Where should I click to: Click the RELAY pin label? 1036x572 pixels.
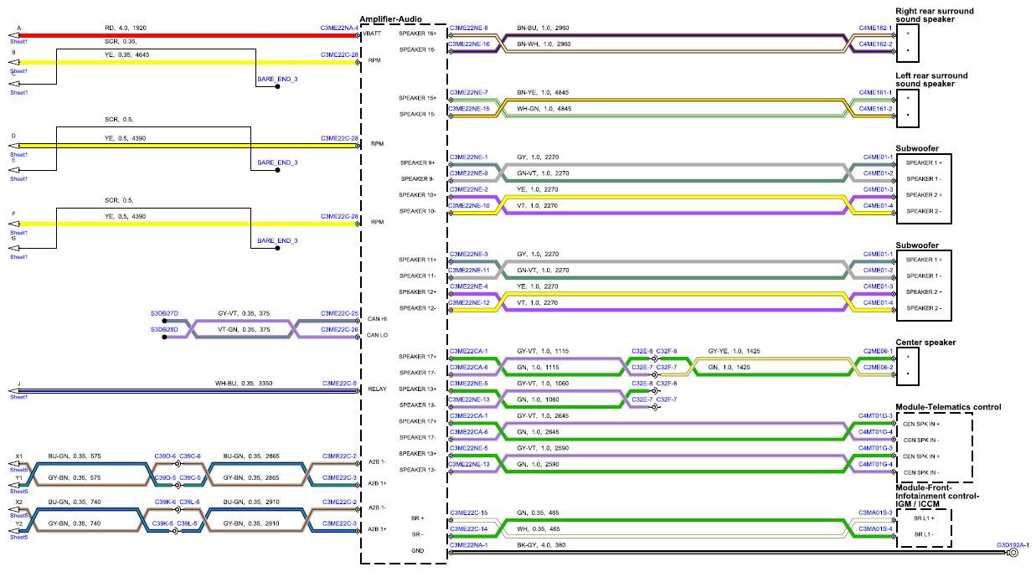coord(377,389)
